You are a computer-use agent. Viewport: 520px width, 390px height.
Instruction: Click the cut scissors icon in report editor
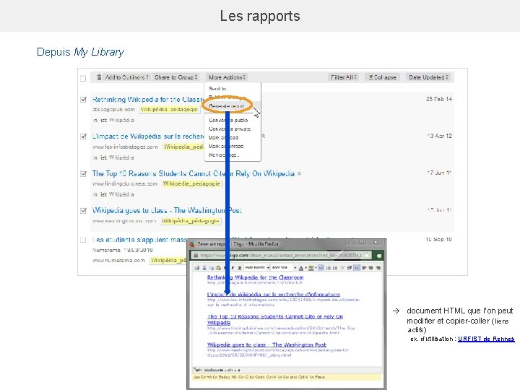[x=204, y=268]
